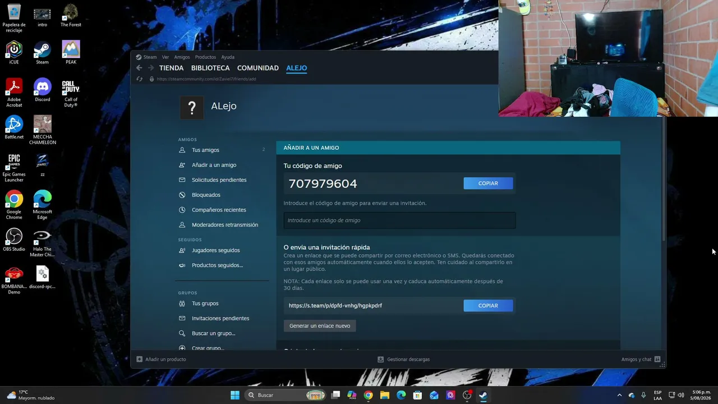Click the friend code input field
This screenshot has height=404, width=718.
(399, 221)
